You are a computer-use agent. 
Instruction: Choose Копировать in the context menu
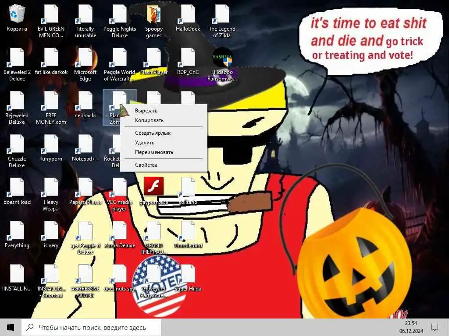(164, 120)
